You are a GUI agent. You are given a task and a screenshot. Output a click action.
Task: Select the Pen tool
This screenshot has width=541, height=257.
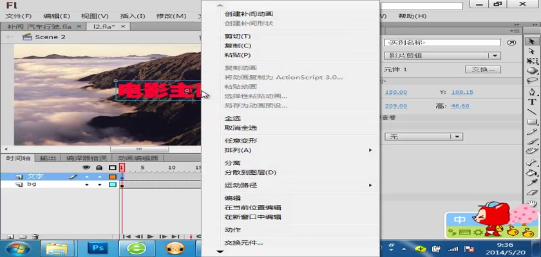[x=532, y=93]
